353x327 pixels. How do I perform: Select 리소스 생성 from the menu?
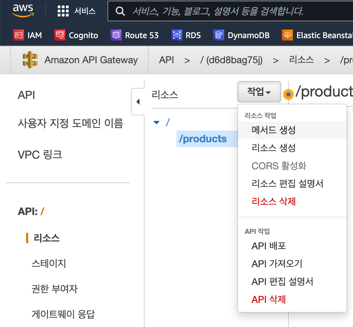(x=292, y=148)
